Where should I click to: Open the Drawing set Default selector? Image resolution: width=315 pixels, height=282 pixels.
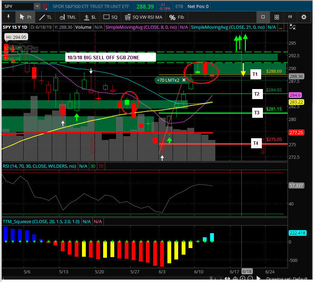pyautogui.click(x=287, y=279)
